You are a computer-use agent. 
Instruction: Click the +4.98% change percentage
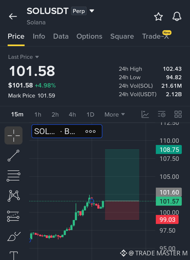45,85
